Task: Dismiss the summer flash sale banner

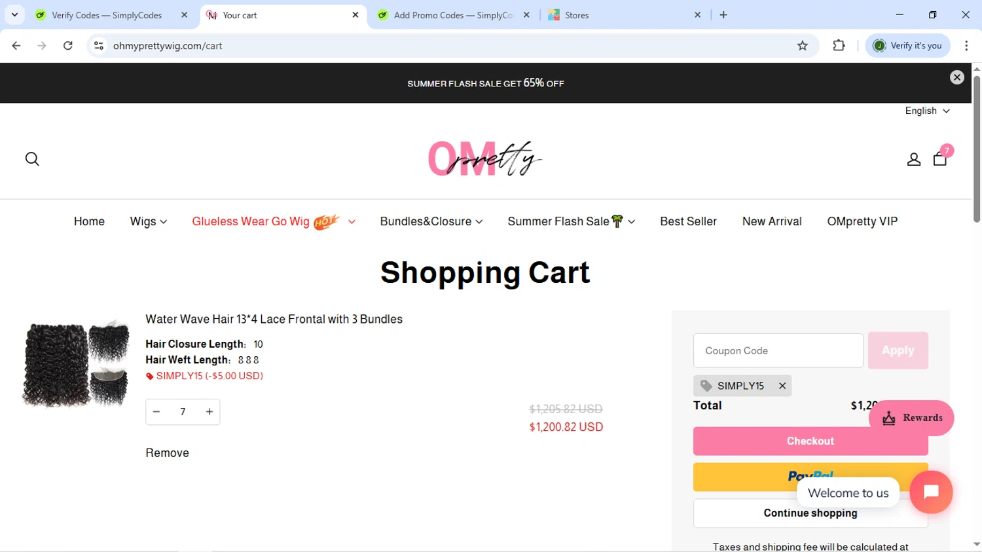Action: click(x=957, y=77)
